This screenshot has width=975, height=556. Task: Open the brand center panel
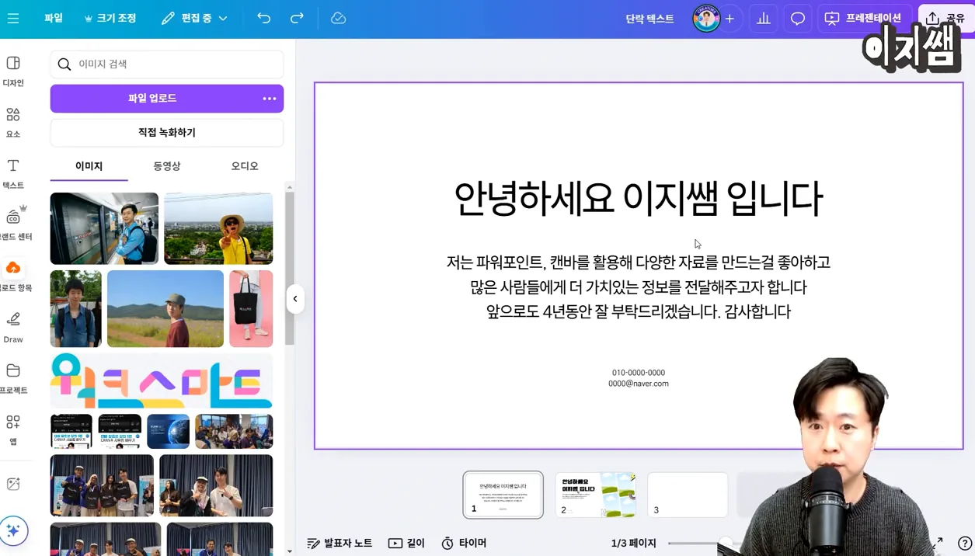[16, 224]
